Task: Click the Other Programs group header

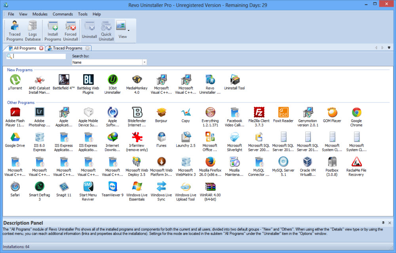Action: coord(21,102)
